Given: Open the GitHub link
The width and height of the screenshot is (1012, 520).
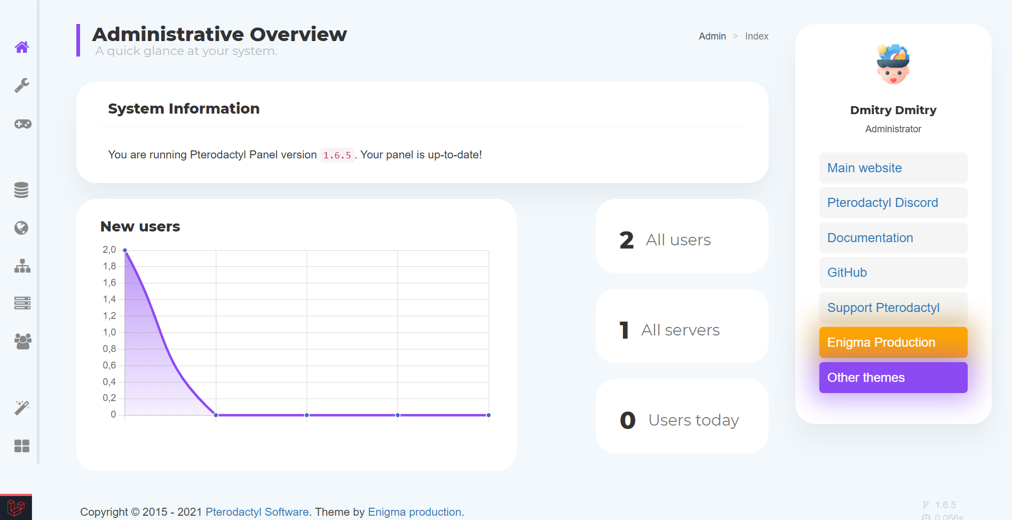Looking at the screenshot, I should pos(847,273).
